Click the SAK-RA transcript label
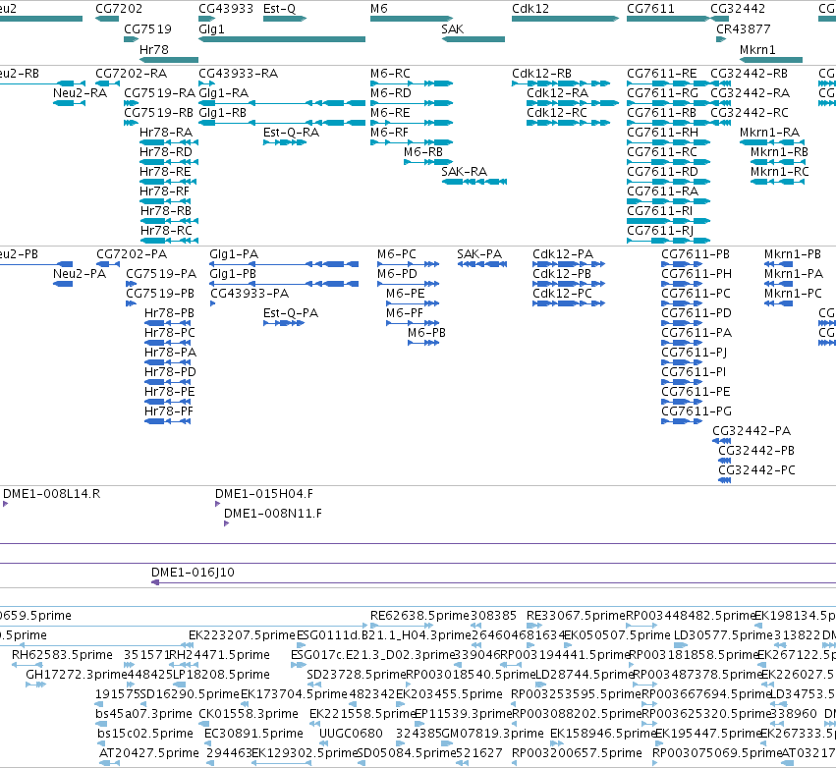The image size is (836, 768). point(464,171)
